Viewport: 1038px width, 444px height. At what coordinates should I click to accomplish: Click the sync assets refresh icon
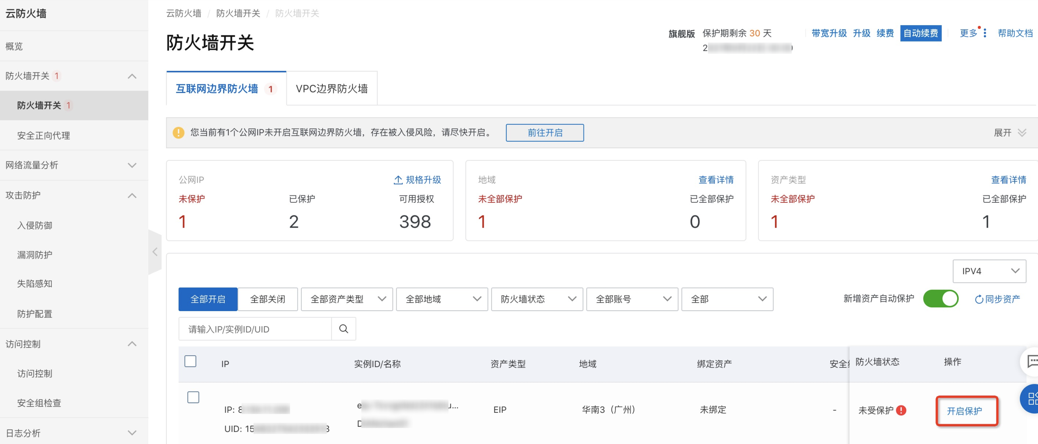[x=978, y=299]
